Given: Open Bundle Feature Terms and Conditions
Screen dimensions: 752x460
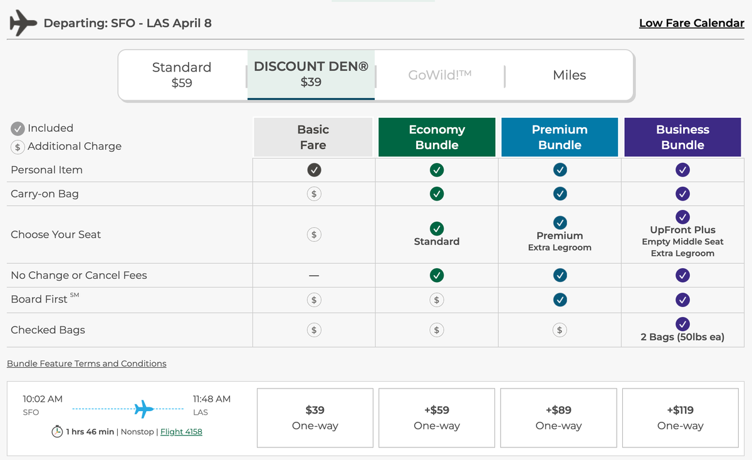Looking at the screenshot, I should point(86,363).
